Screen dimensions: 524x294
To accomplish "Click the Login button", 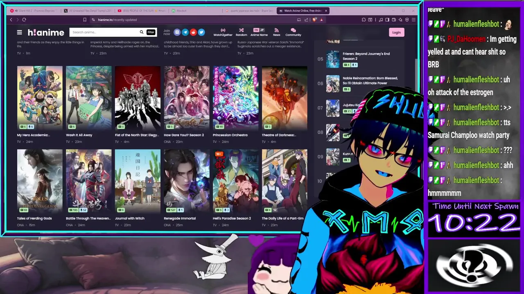I will pyautogui.click(x=396, y=32).
